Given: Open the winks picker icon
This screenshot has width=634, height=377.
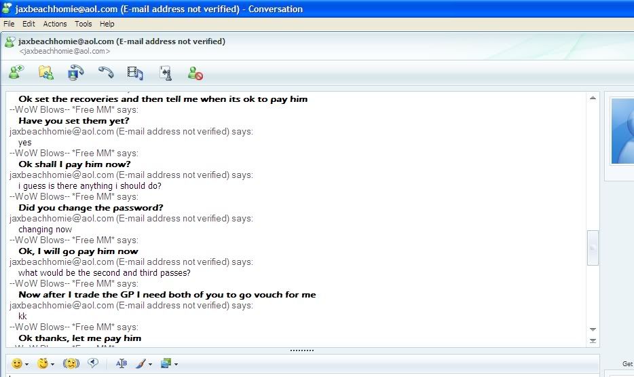Looking at the screenshot, I should (x=43, y=363).
